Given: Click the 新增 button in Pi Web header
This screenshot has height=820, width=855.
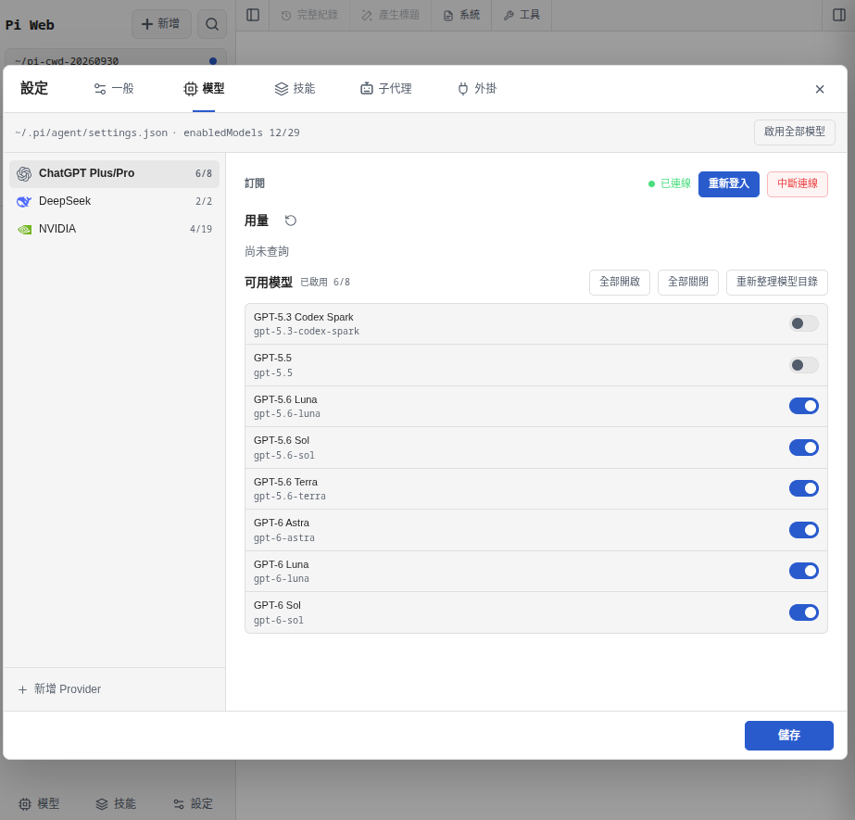Looking at the screenshot, I should coord(161,24).
